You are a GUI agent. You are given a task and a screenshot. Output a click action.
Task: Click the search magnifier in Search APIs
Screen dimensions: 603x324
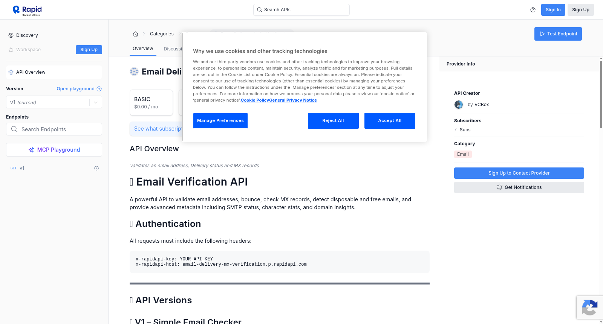click(x=260, y=10)
